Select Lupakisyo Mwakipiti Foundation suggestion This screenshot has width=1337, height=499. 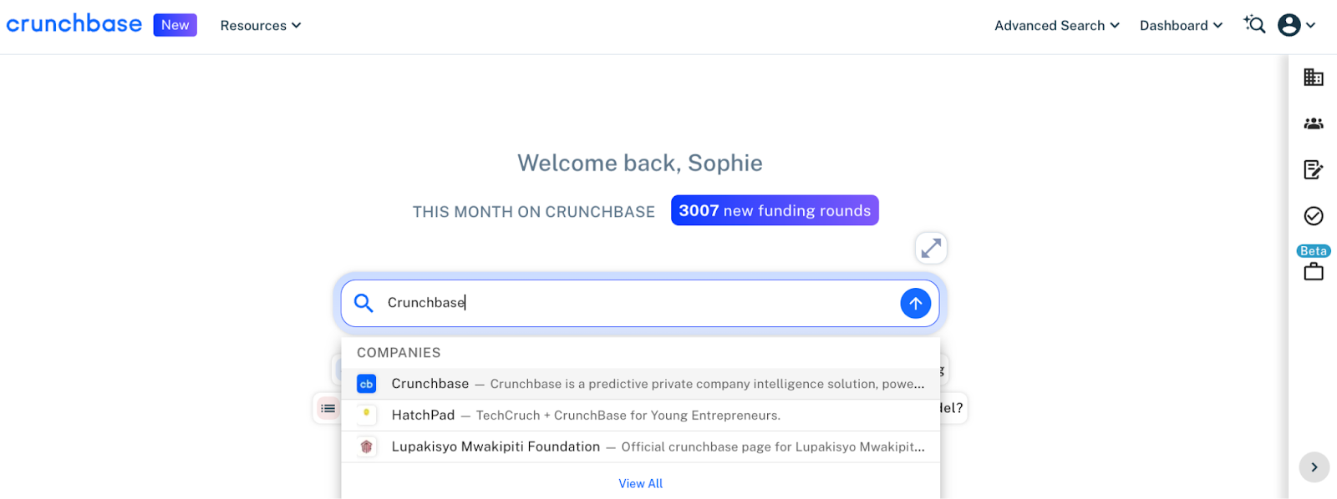coord(640,447)
